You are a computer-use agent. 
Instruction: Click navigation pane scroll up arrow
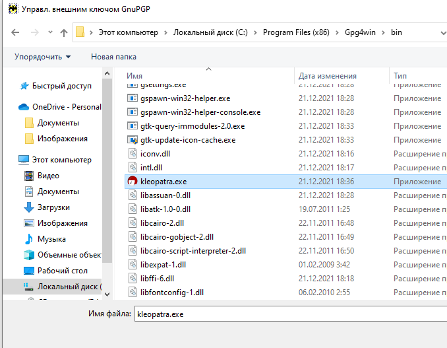[107, 74]
